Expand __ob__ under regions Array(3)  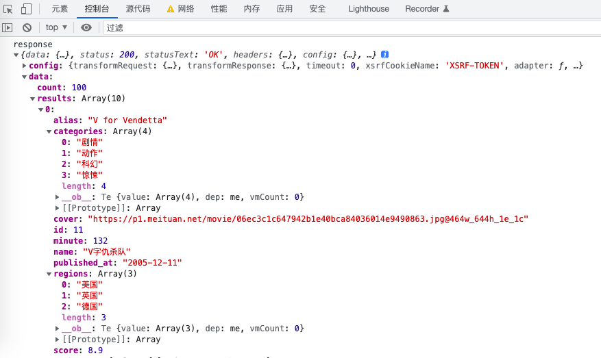[x=57, y=329]
